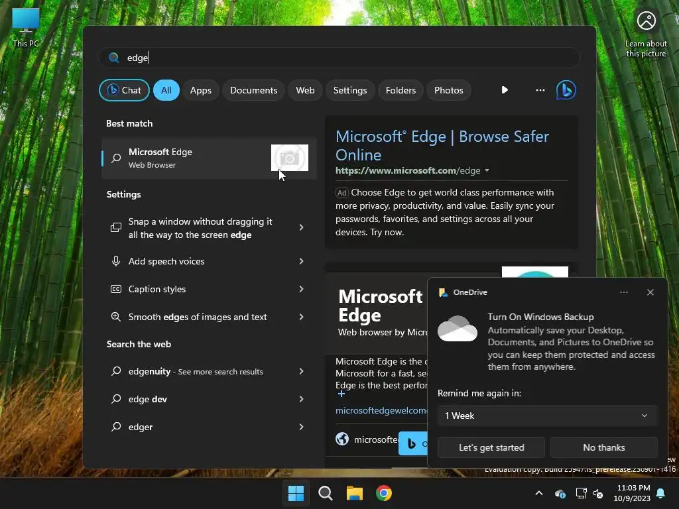This screenshot has height=509, width=679.
Task: Click the search magnifier icon in search box
Action: [x=114, y=58]
